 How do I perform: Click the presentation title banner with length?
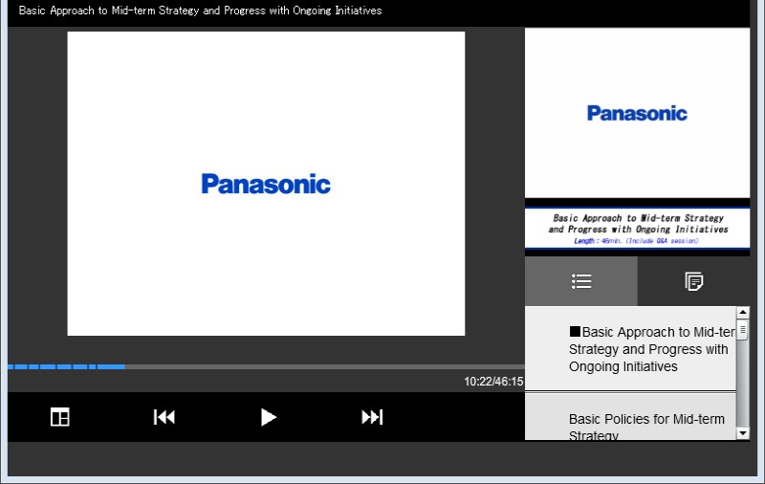click(x=637, y=229)
